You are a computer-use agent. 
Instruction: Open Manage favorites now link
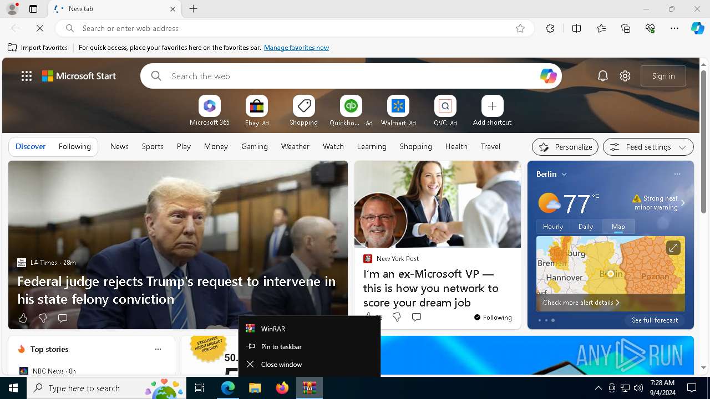point(296,48)
